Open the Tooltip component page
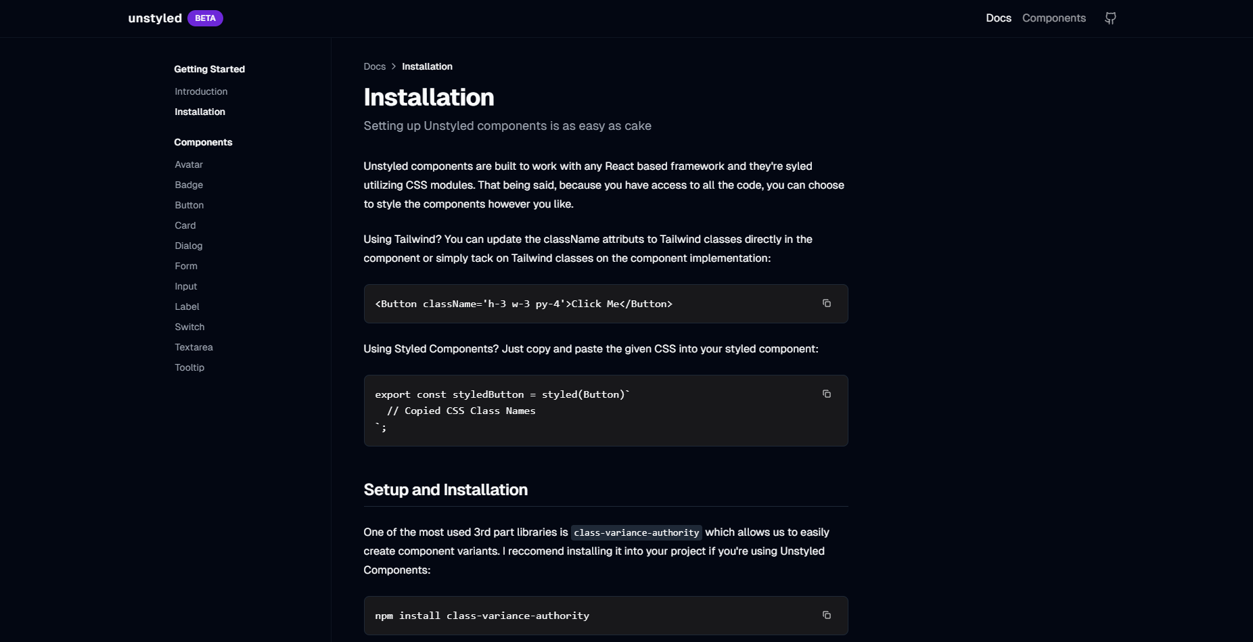Screen dimensions: 1253x642 coord(189,367)
